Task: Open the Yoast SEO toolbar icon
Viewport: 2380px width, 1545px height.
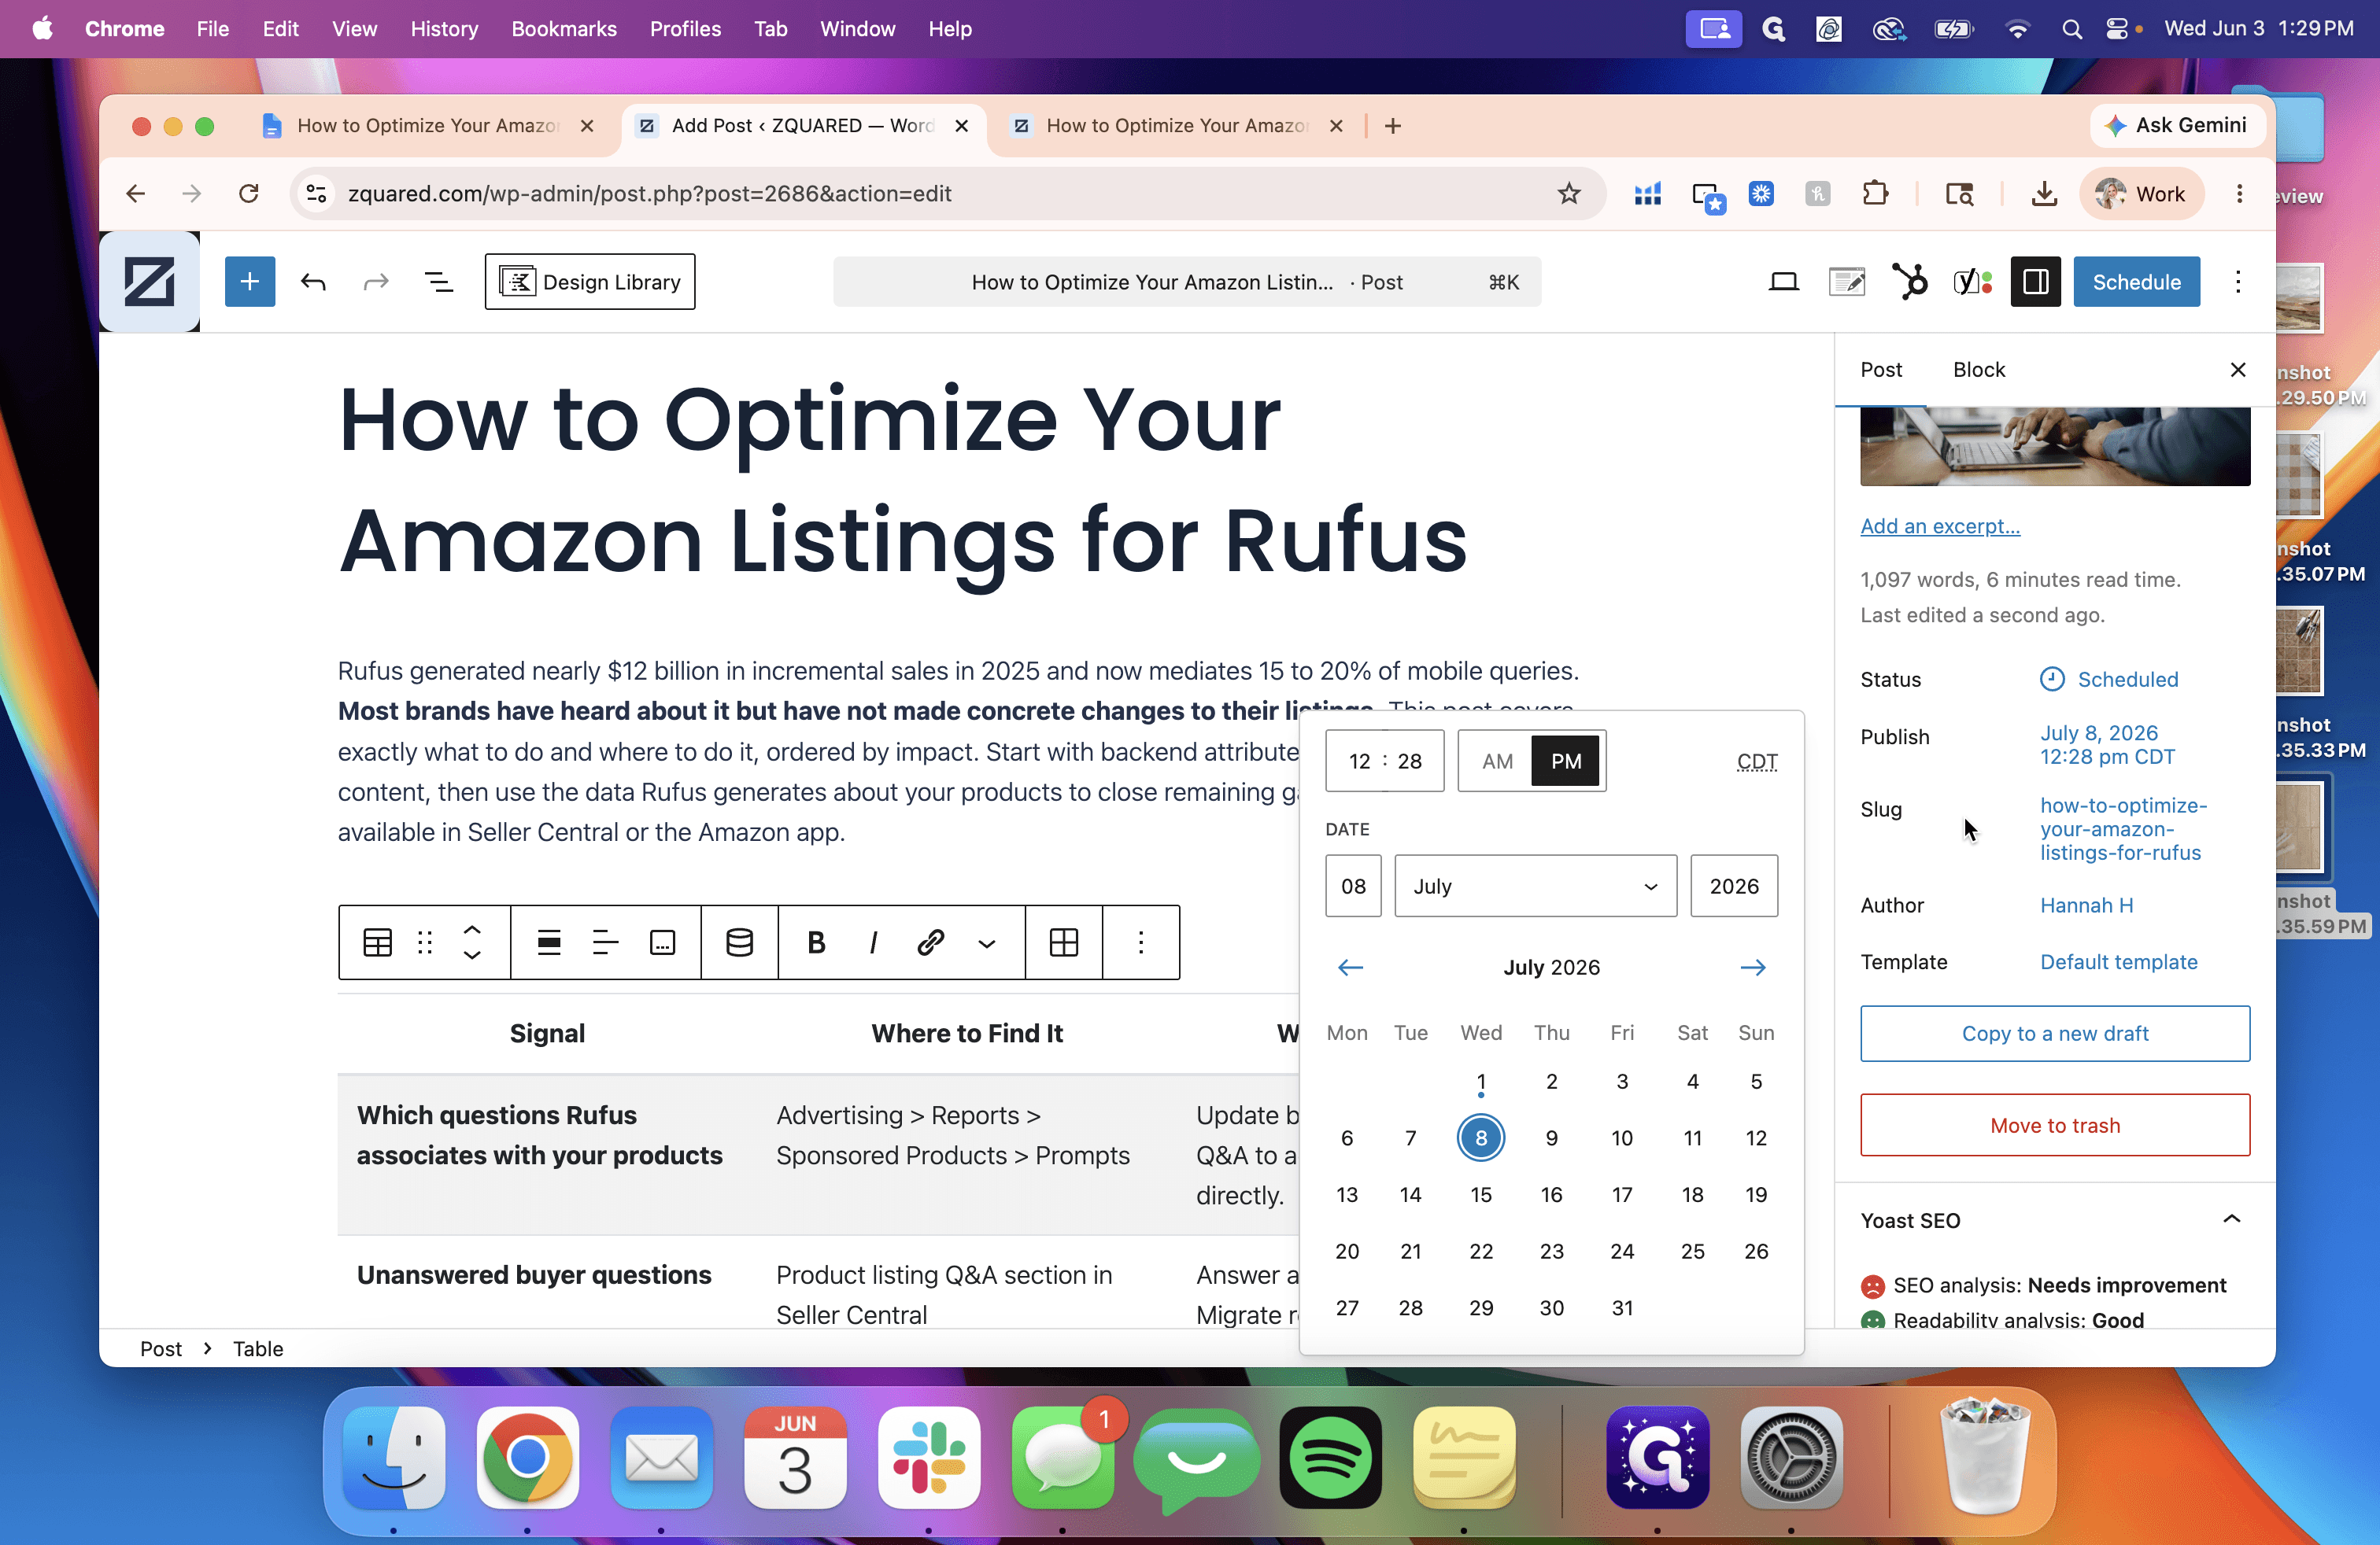Action: pos(1972,282)
